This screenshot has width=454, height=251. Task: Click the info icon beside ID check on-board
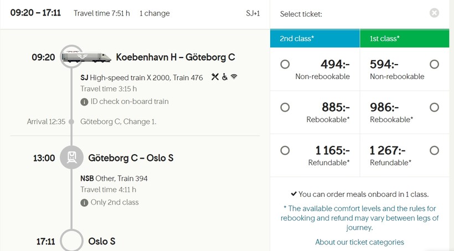84,102
